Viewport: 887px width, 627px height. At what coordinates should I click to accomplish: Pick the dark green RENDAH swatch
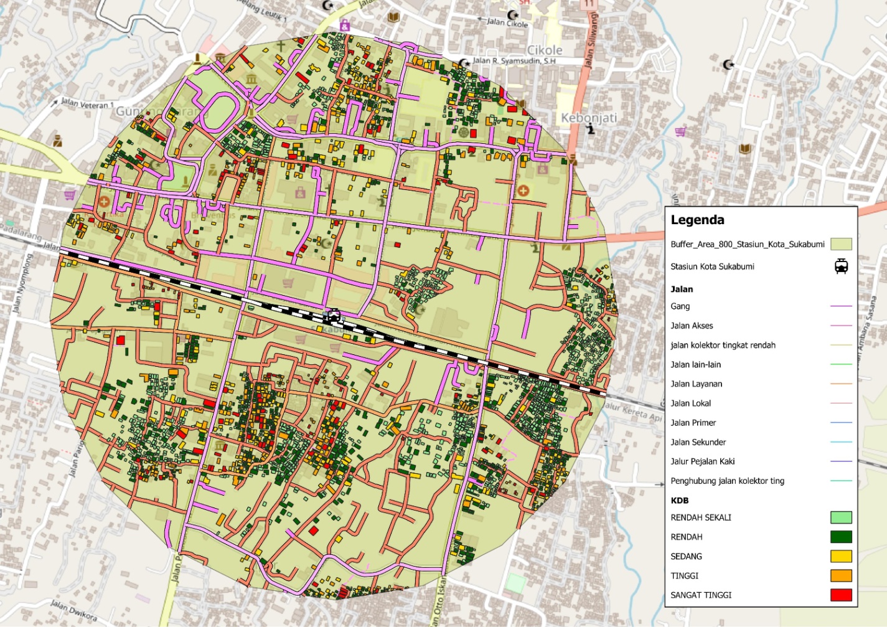tap(841, 537)
